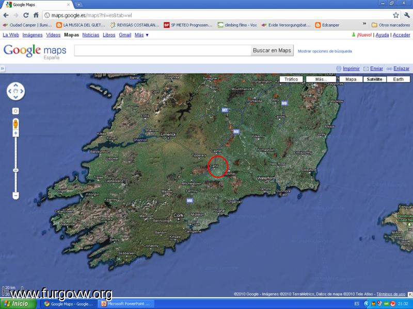Zoom in with the plus button
Viewport: 413px width, 309px height.
pyautogui.click(x=15, y=133)
